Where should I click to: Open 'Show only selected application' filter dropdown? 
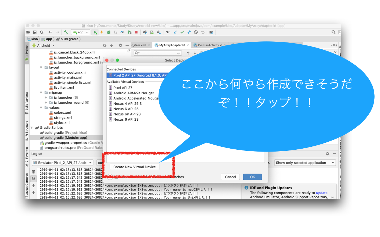click(305, 163)
